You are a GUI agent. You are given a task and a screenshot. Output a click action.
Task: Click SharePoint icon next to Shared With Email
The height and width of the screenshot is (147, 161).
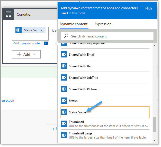point(64,54)
